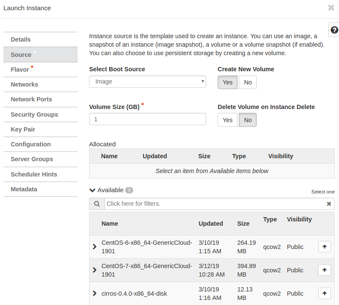The image size is (339, 305).
Task: Close the Launch Instance dialog
Action: coord(331,8)
